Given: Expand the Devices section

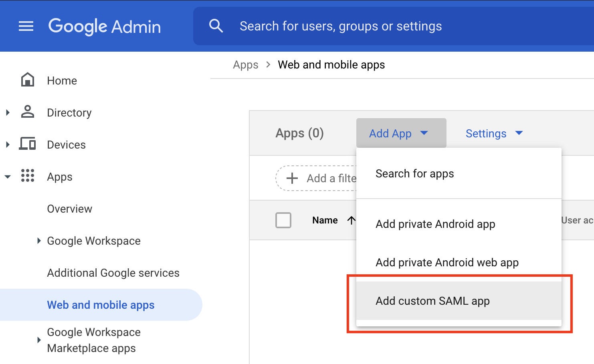Looking at the screenshot, I should [7, 145].
